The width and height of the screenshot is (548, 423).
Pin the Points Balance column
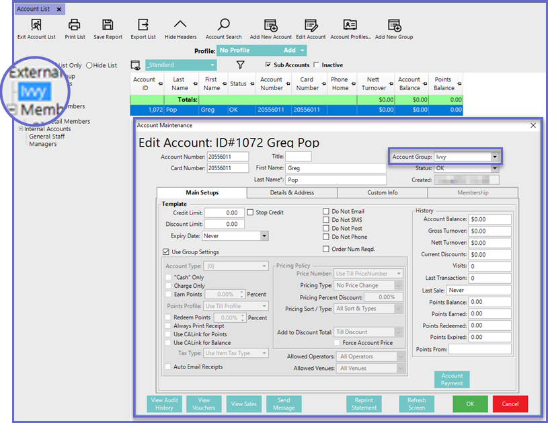click(459, 84)
